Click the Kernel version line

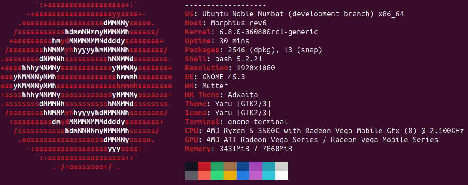(251, 32)
